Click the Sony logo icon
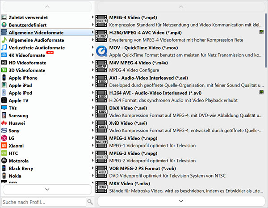This screenshot has height=208, width=268. tap(4, 131)
